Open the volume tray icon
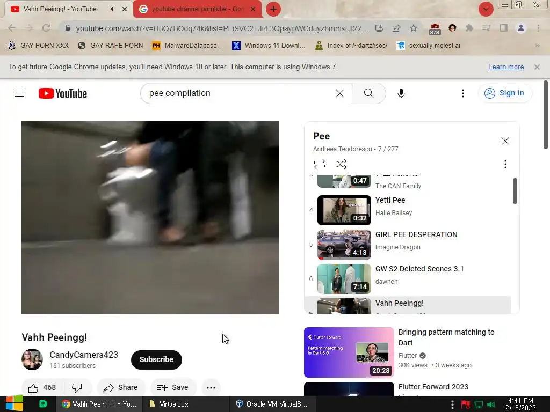This screenshot has height=412, width=550. 491,404
